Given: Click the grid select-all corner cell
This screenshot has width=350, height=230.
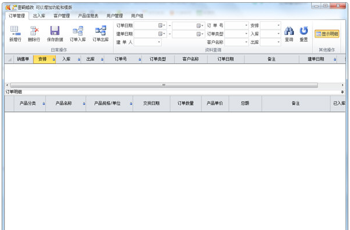Looking at the screenshot, I should pos(10,59).
